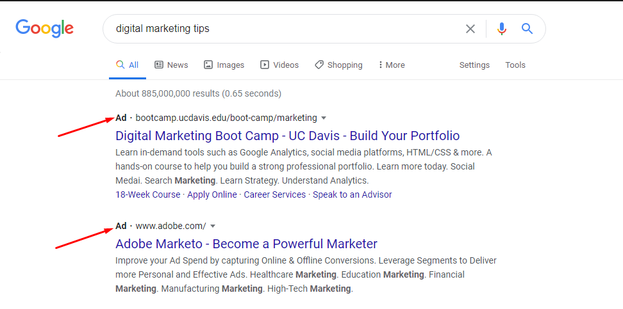This screenshot has width=623, height=309.
Task: Follow the Apply Online sitelink
Action: (212, 194)
